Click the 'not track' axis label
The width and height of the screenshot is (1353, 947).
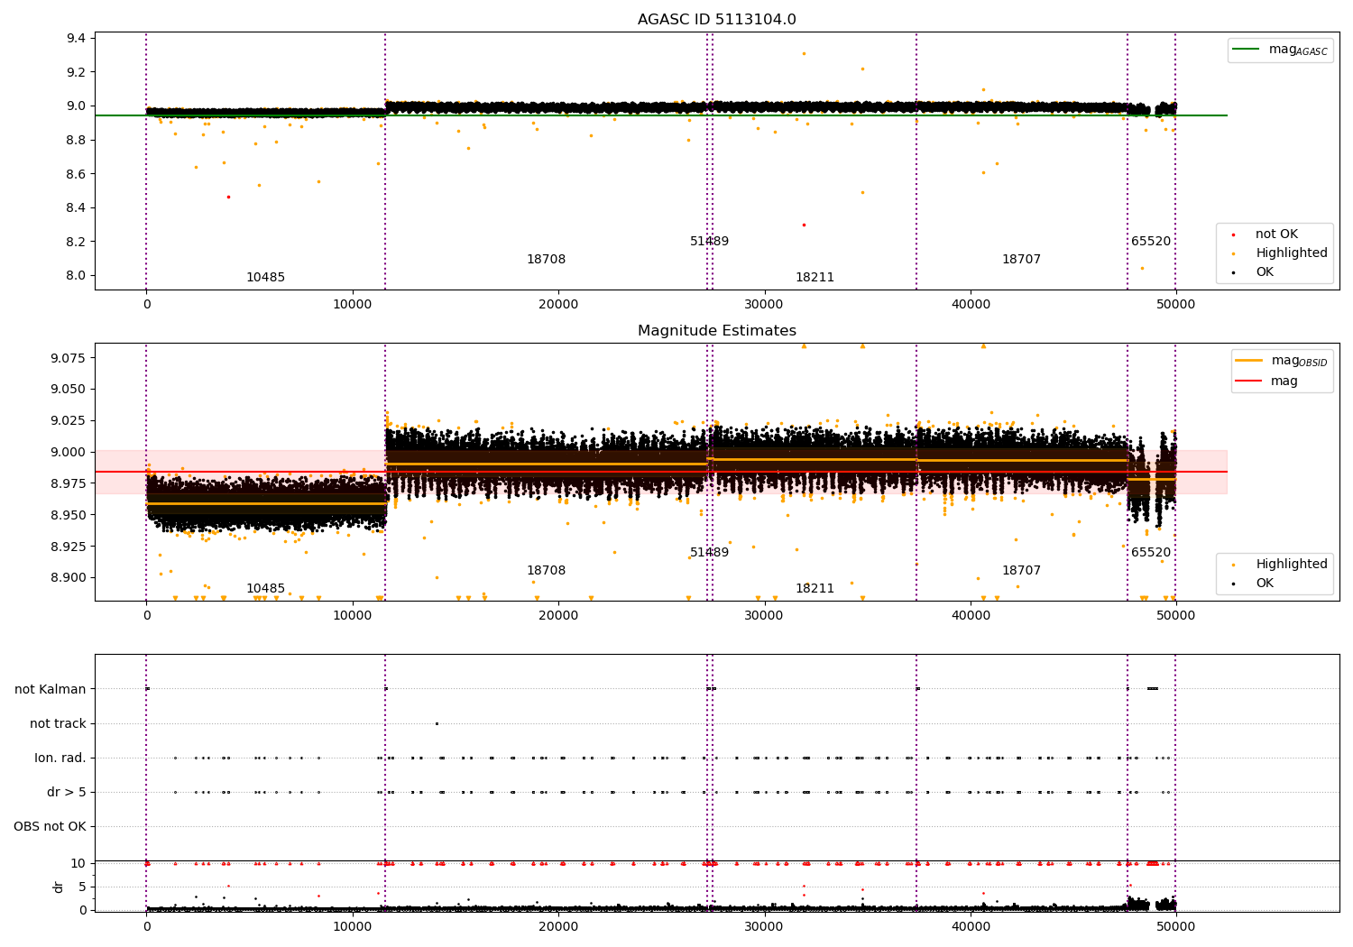point(58,724)
